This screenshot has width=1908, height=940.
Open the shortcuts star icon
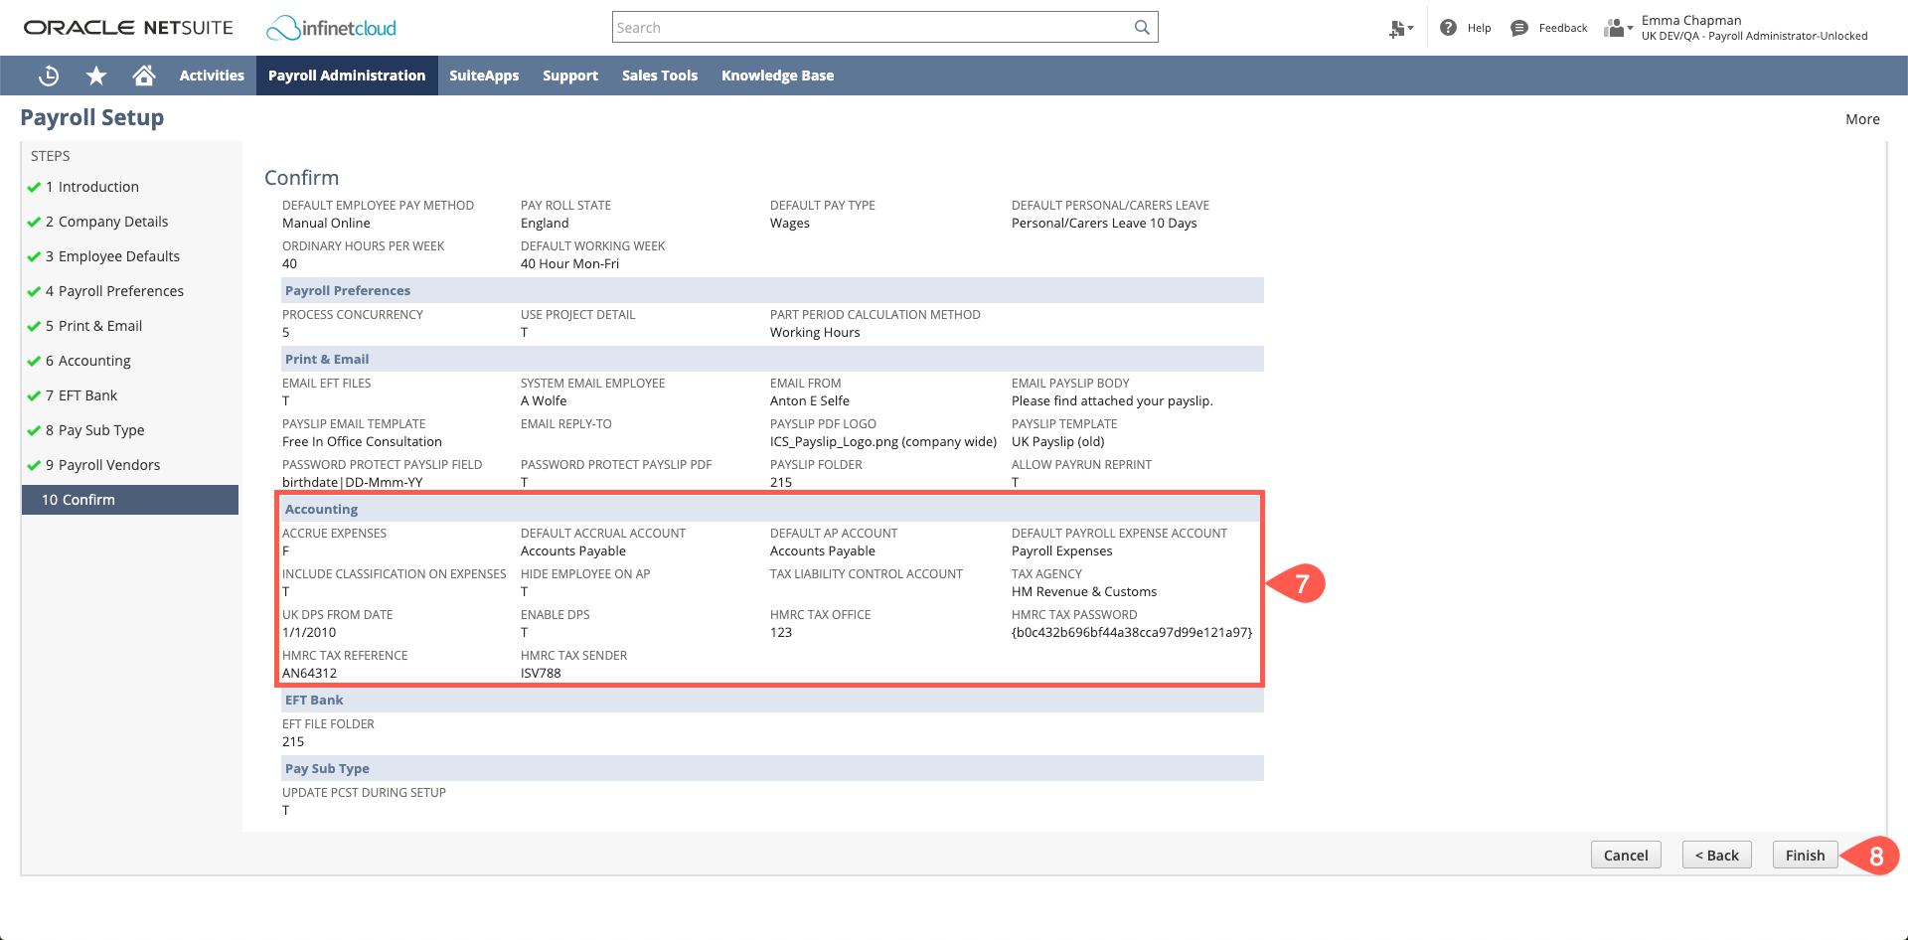(95, 76)
